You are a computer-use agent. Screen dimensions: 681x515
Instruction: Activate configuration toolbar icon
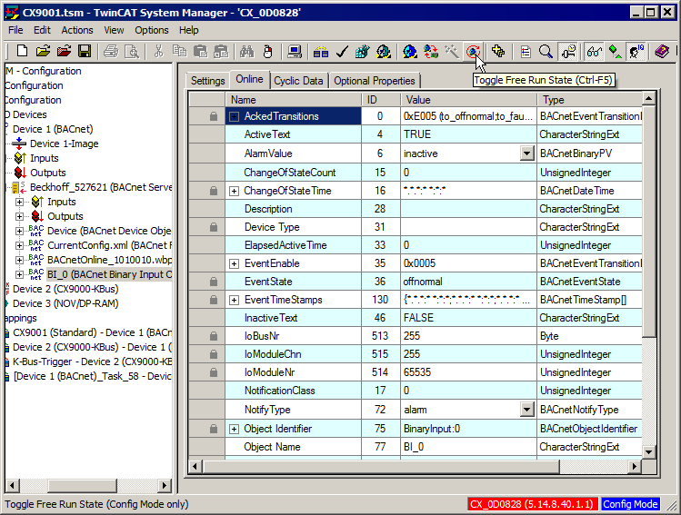coord(362,52)
